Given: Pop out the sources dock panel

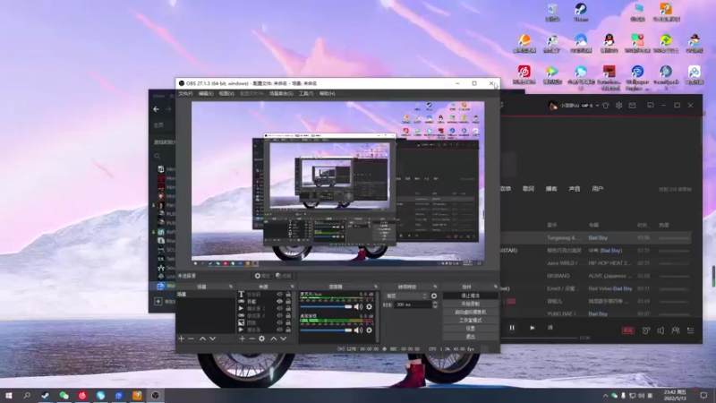Looking at the screenshot, I should pos(293,287).
